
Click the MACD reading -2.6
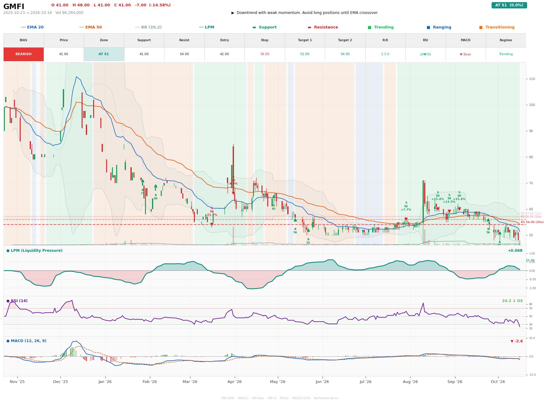coord(517,341)
